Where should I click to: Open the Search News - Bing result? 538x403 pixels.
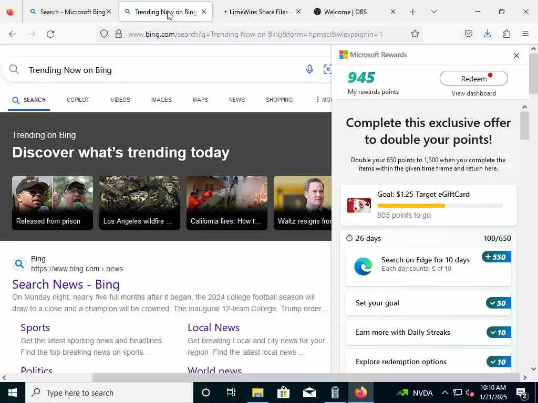click(66, 284)
